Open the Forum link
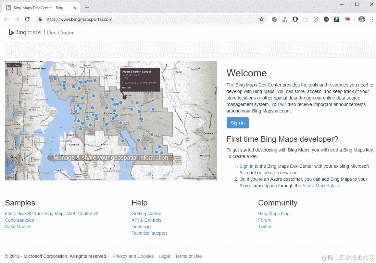The height and width of the screenshot is (263, 376). tap(265, 220)
